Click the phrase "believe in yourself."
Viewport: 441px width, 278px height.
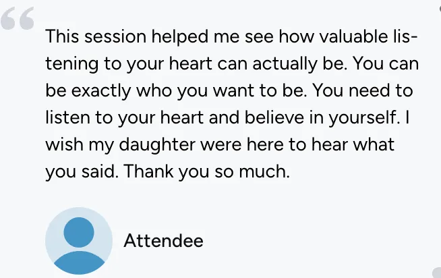pyautogui.click(x=322, y=117)
